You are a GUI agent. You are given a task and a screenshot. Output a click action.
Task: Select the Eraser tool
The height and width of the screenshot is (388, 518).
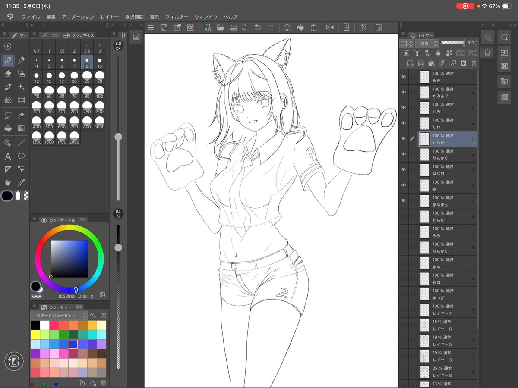pyautogui.click(x=8, y=74)
